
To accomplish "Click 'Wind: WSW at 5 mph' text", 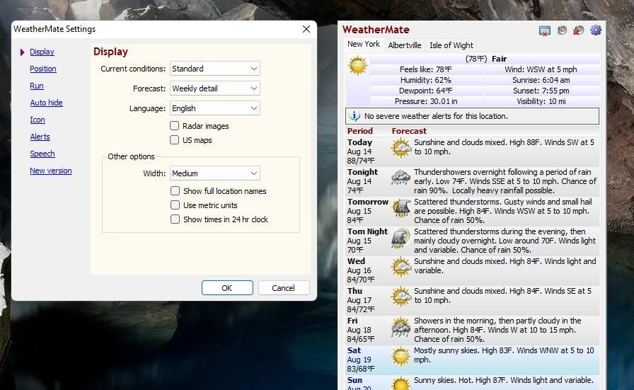I will [x=541, y=69].
